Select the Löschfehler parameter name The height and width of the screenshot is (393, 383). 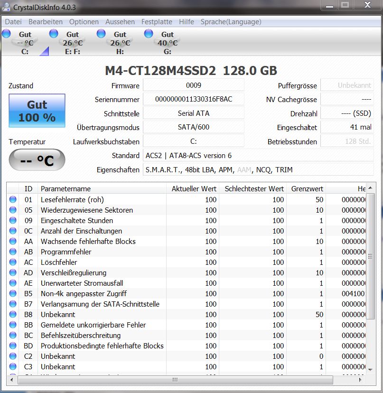click(59, 262)
